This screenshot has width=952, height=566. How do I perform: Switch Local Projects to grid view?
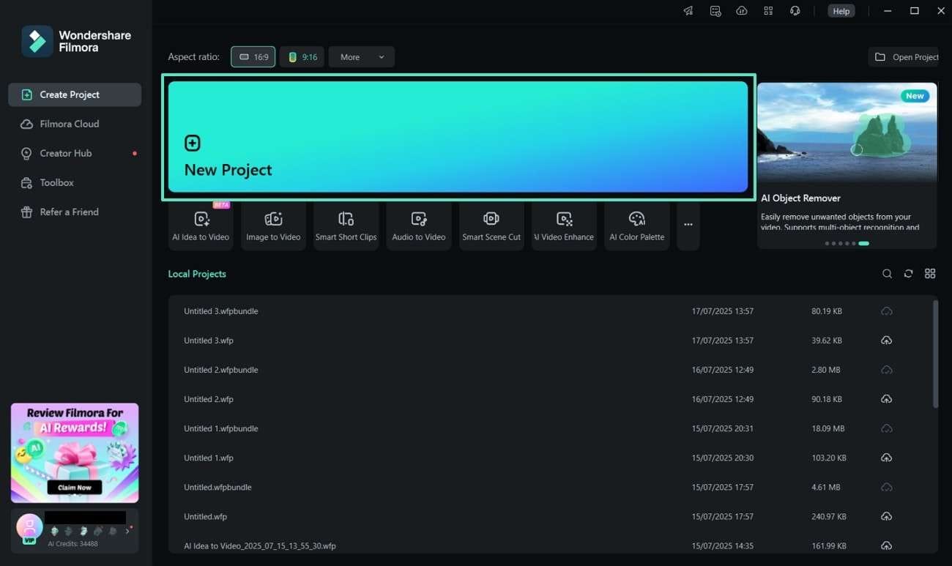(930, 274)
